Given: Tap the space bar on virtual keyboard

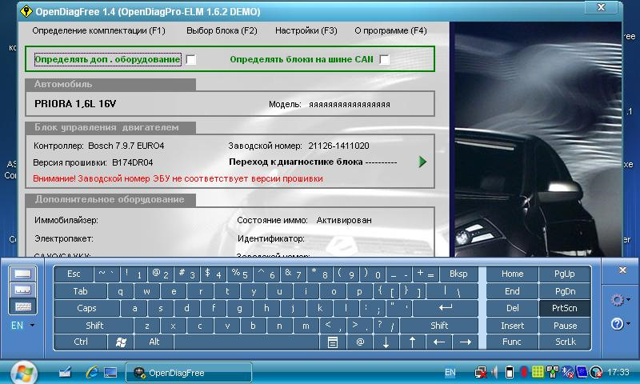Looking at the screenshot, I should [246, 342].
